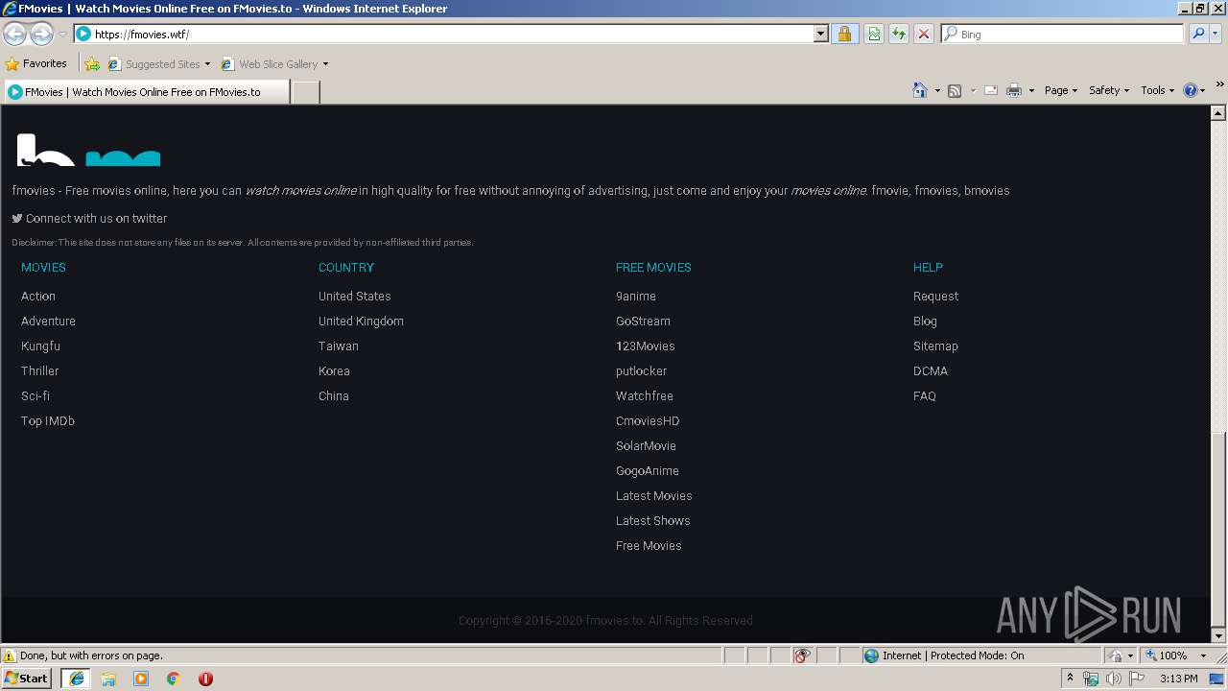Open the Top IMDb link

(48, 420)
